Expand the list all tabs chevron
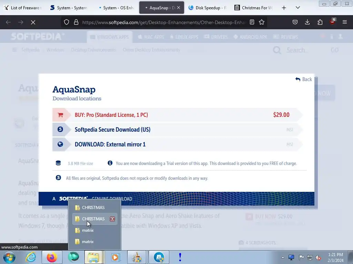The image size is (353, 264). (297, 8)
